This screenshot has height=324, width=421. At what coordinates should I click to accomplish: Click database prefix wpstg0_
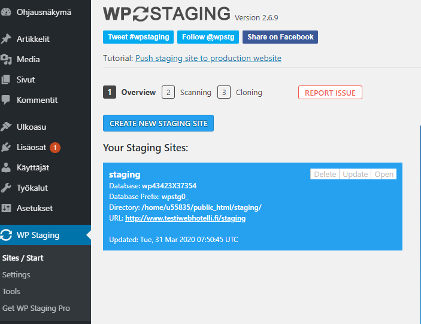[x=175, y=197]
